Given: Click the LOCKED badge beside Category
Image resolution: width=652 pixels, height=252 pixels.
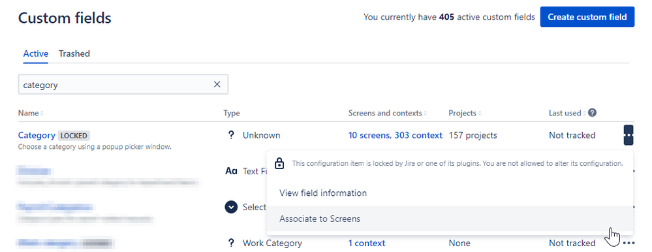Looking at the screenshot, I should [x=74, y=136].
